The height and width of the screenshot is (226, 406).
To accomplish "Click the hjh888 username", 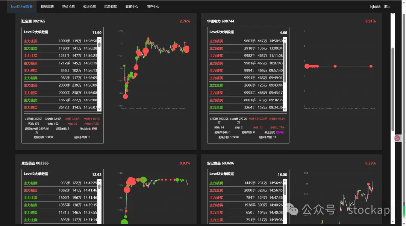I will pyautogui.click(x=375, y=7).
